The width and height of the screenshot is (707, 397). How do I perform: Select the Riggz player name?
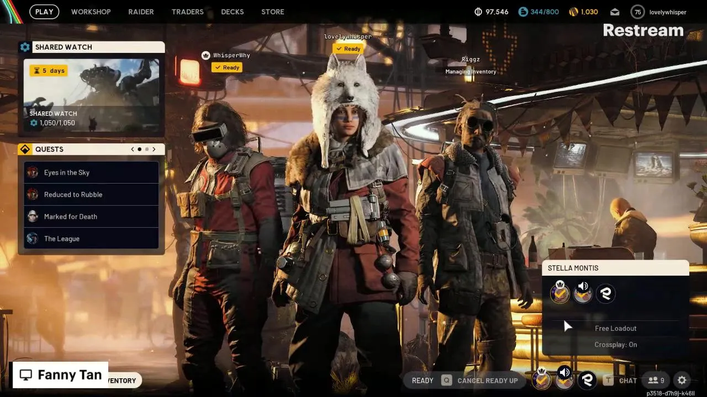471,60
